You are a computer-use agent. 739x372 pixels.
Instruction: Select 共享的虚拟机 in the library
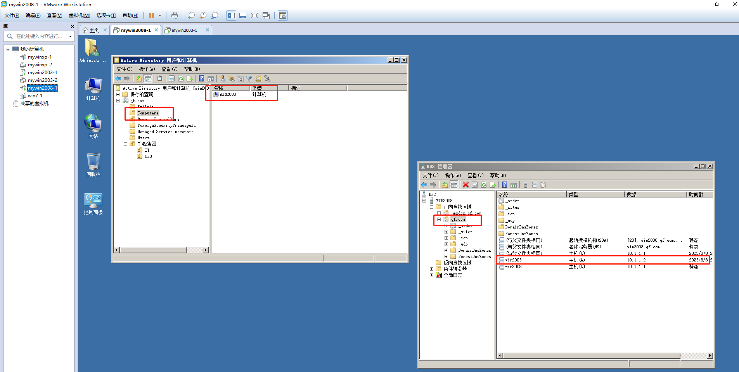point(34,104)
